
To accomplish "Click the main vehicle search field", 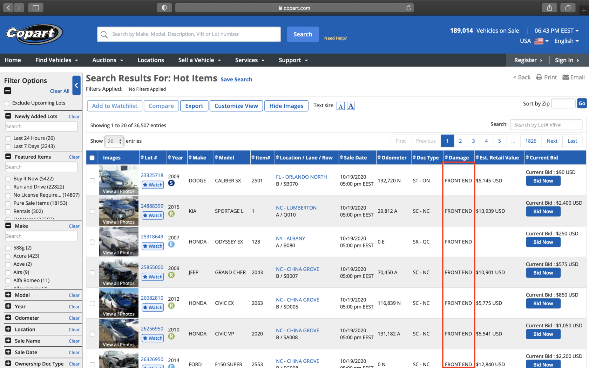I will click(x=189, y=34).
